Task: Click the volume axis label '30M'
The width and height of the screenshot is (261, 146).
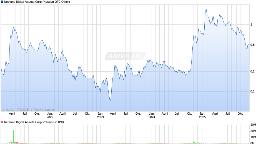Action: point(253,125)
